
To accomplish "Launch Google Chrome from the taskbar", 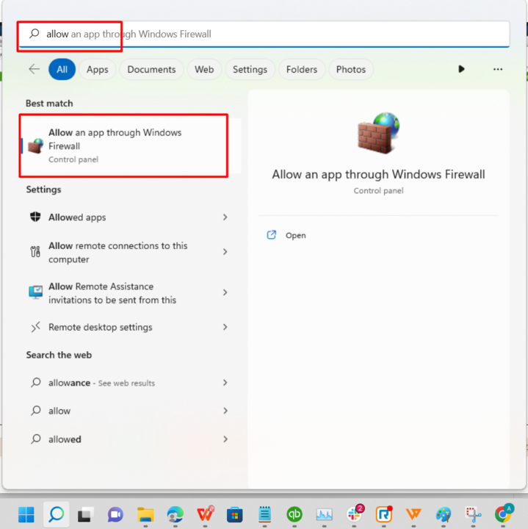I will click(504, 514).
